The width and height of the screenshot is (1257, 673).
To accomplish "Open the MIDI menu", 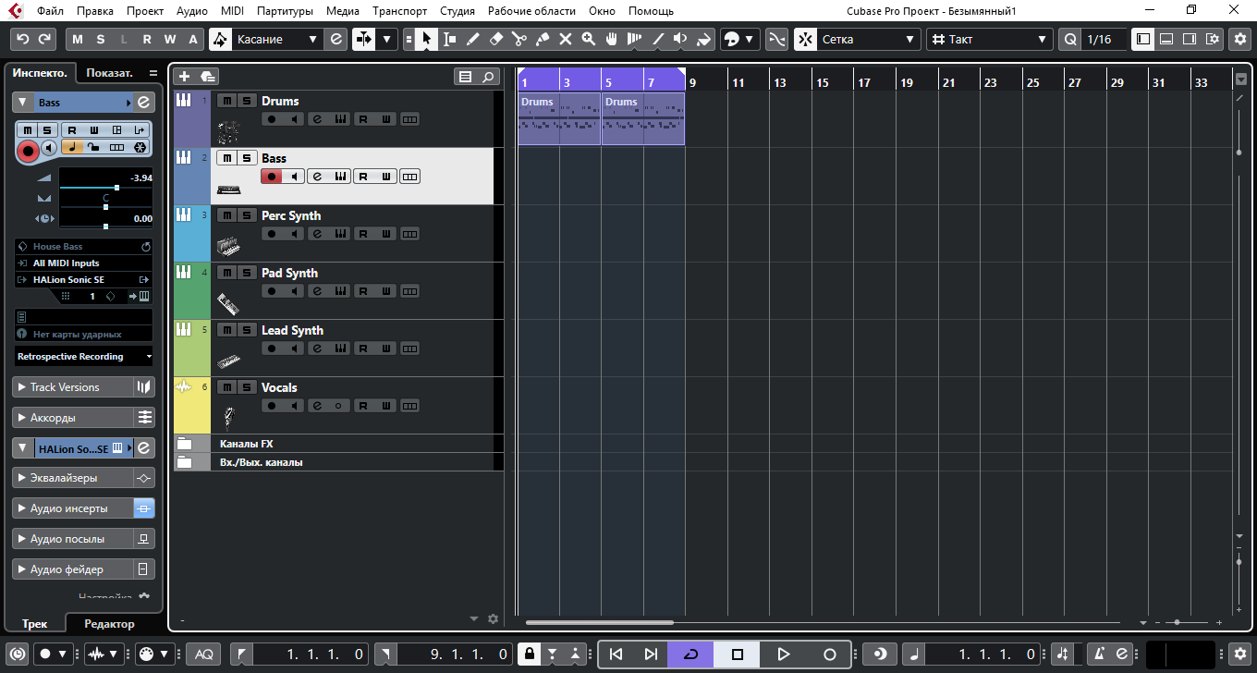I will [233, 11].
